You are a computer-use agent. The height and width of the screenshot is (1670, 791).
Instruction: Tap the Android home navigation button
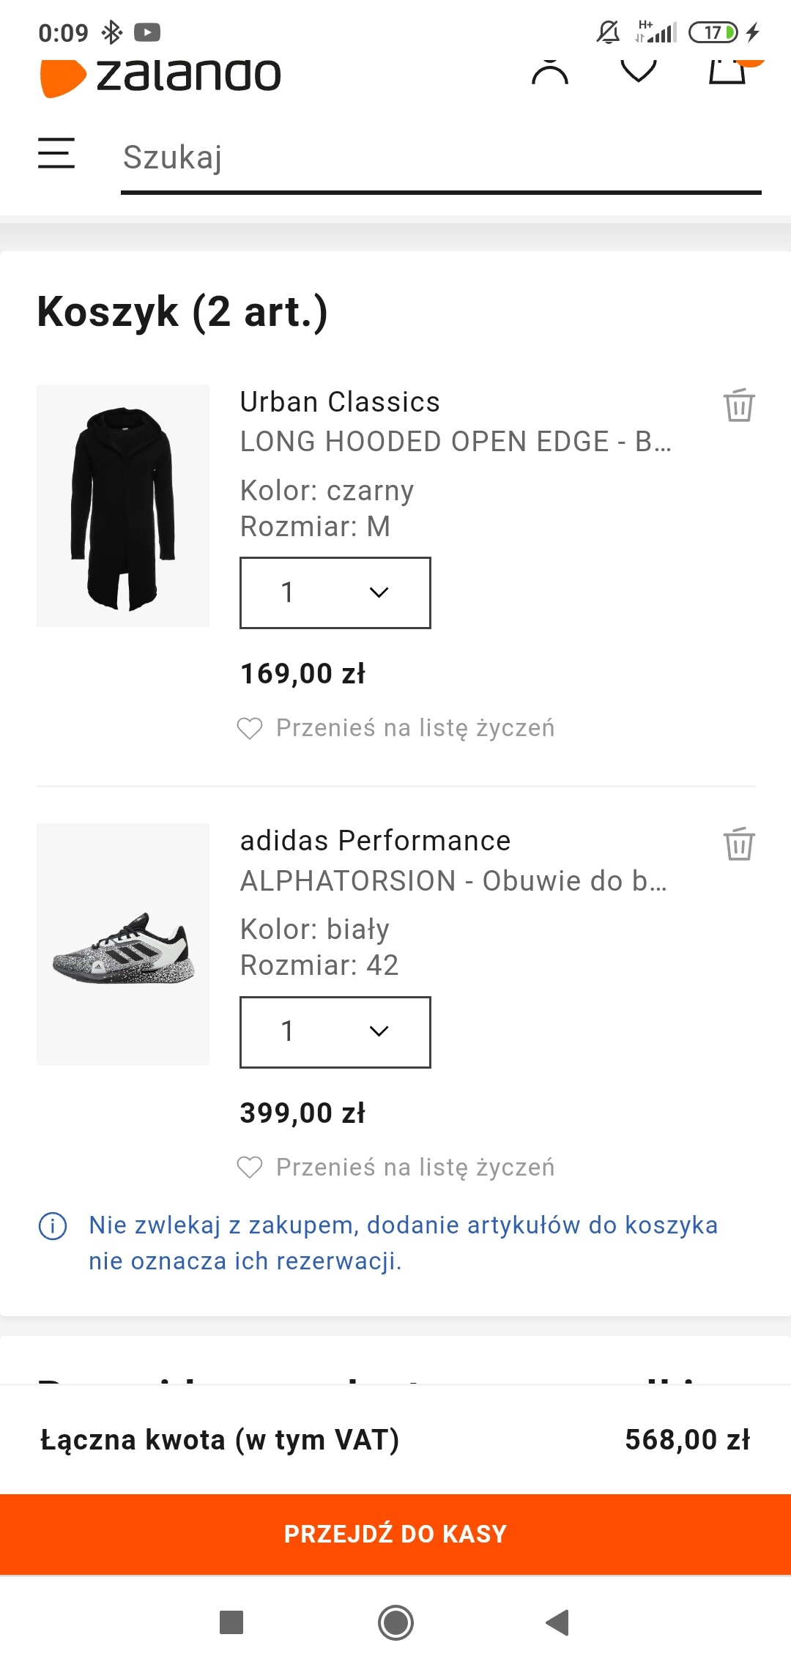coord(395,1622)
